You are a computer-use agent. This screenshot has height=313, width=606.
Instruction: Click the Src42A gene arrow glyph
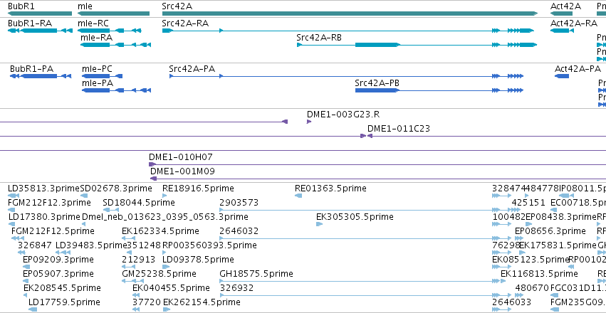coord(349,14)
